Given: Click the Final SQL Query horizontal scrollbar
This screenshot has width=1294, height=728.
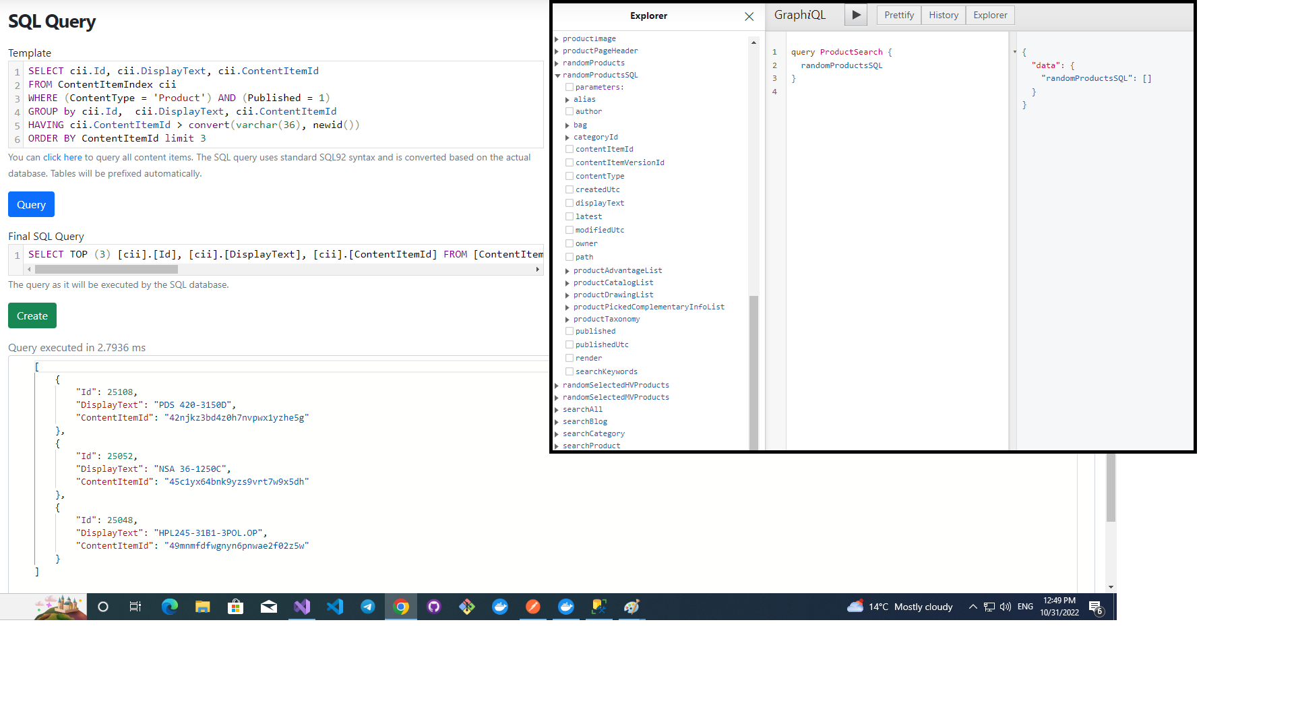Looking at the screenshot, I should 106,269.
